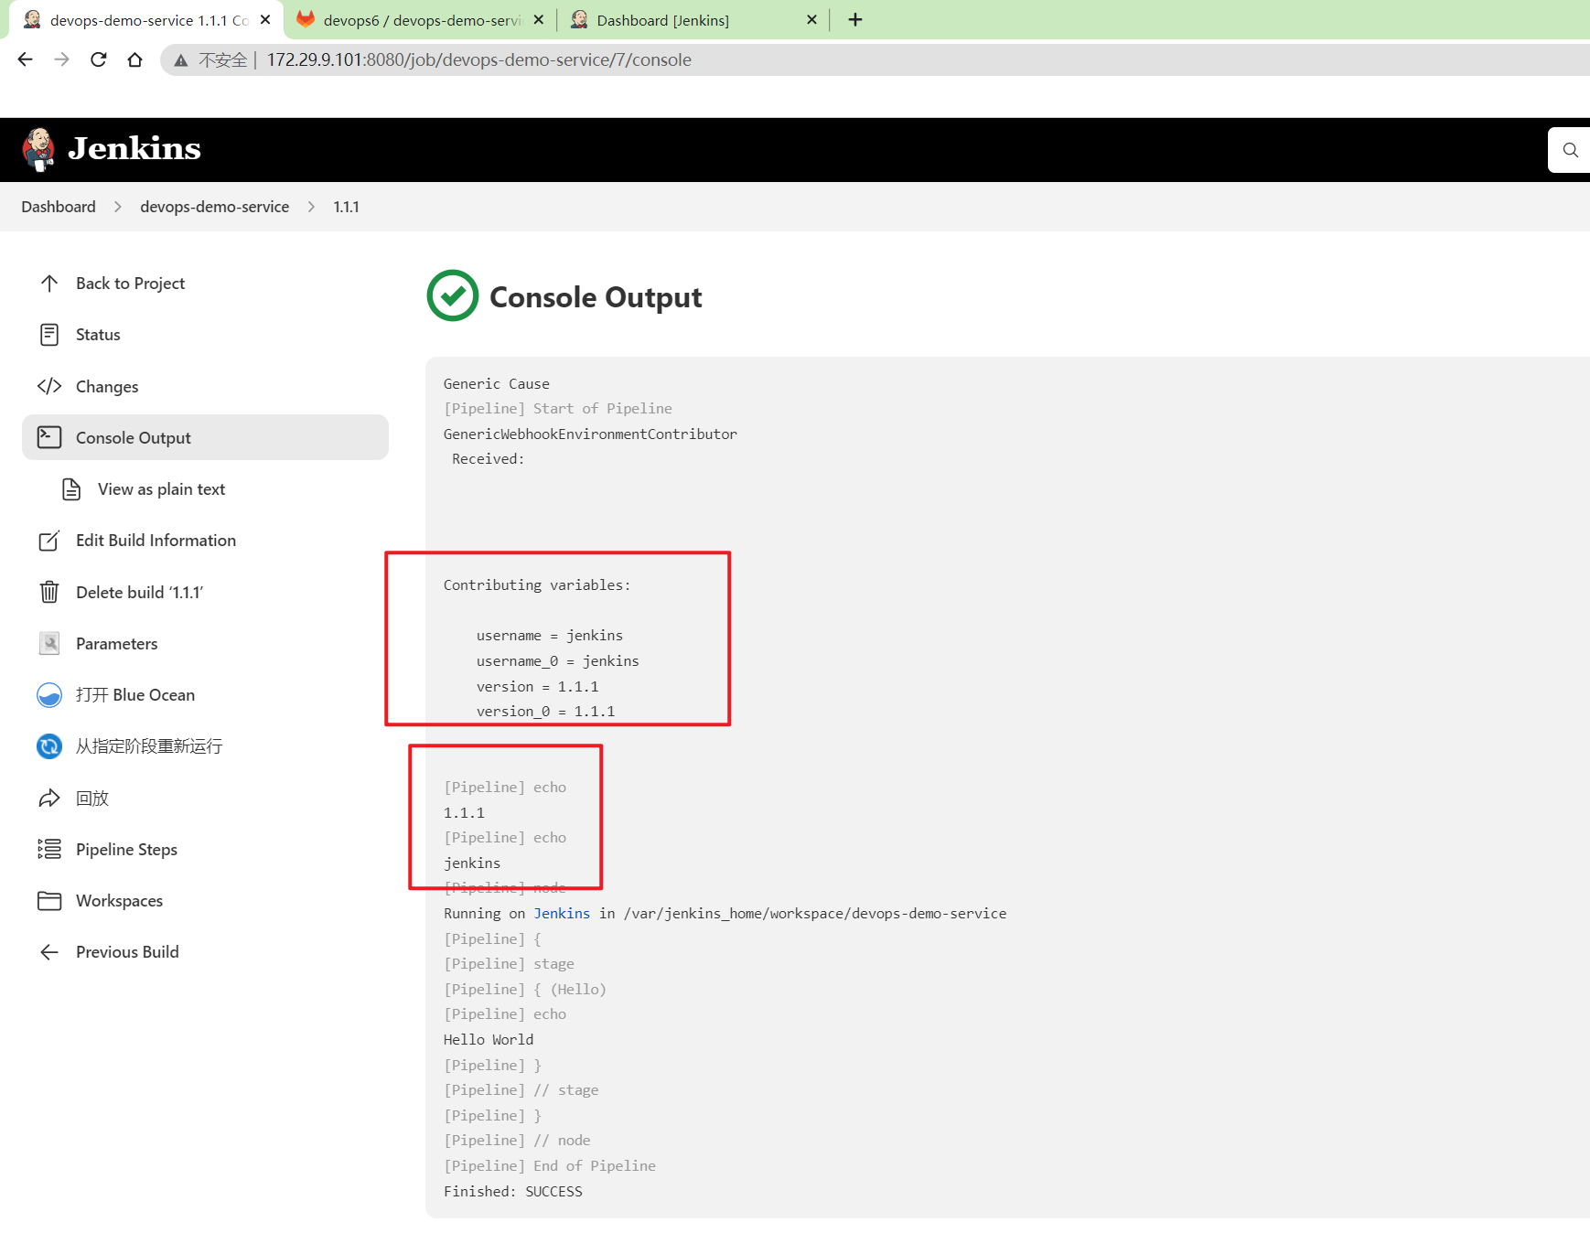Click the Console Output heading text
1590x1233 pixels.
(x=596, y=297)
